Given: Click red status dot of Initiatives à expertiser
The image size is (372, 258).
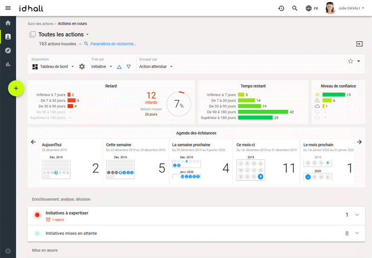Looking at the screenshot, I should coord(37,215).
